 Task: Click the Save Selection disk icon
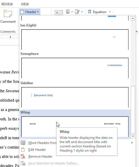click(23, 163)
